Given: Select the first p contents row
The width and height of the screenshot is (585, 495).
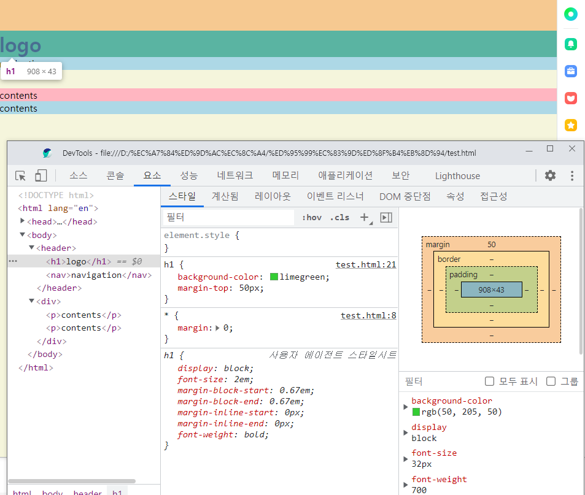Looking at the screenshot, I should (83, 315).
